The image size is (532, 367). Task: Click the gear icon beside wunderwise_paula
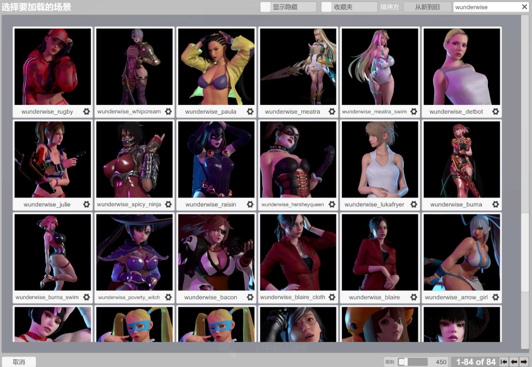tap(250, 112)
